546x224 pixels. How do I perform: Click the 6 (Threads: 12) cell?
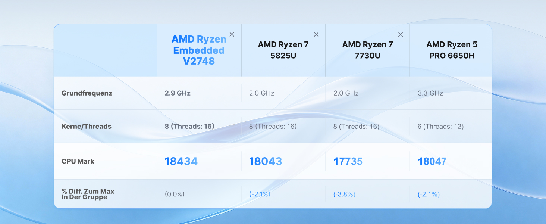pos(440,127)
